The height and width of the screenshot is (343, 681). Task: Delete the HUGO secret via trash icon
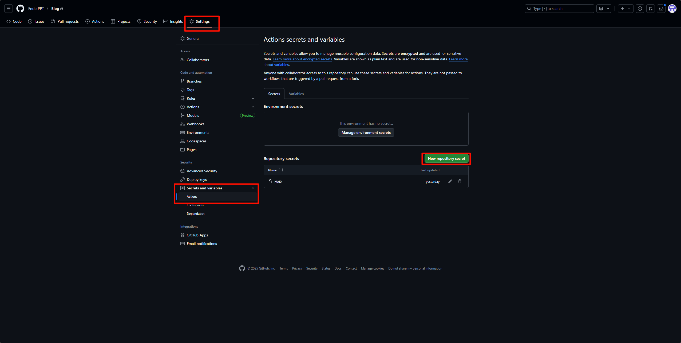[460, 181]
